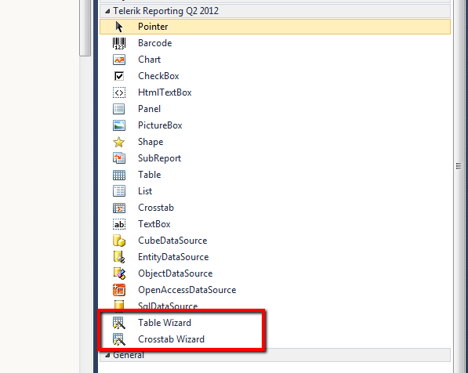Choose the EntityDataSource icon
468x373 pixels.
click(119, 257)
